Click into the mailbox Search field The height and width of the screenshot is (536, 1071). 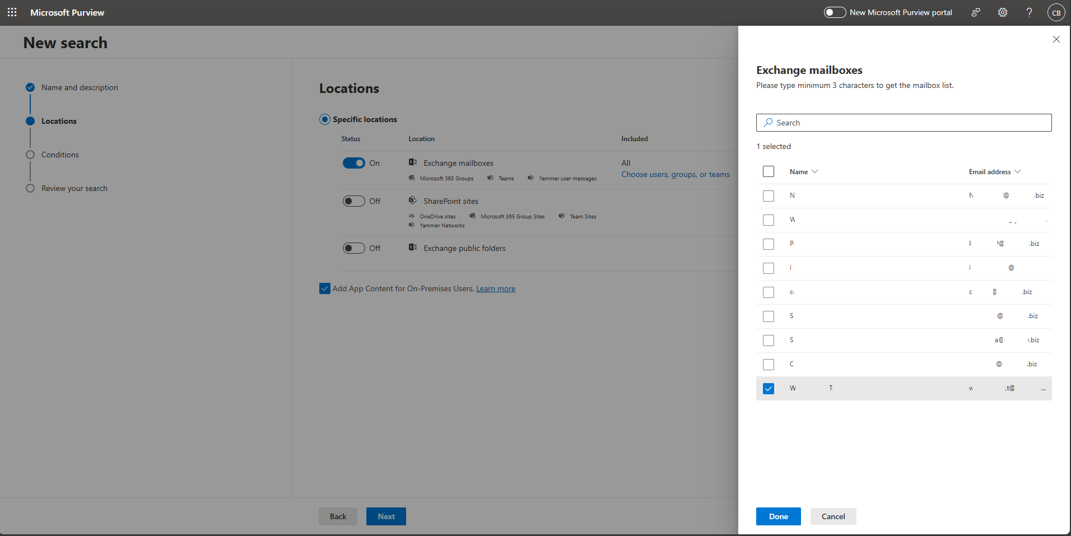click(x=904, y=123)
